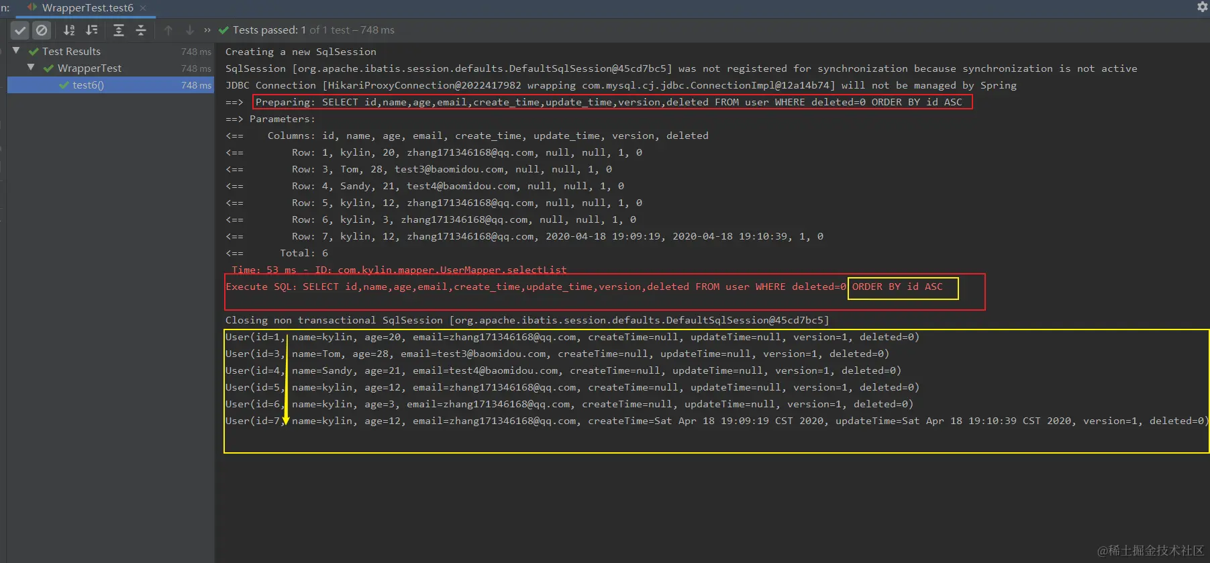This screenshot has height=563, width=1210.
Task: Click the Test Results green check icon
Action: 34,52
